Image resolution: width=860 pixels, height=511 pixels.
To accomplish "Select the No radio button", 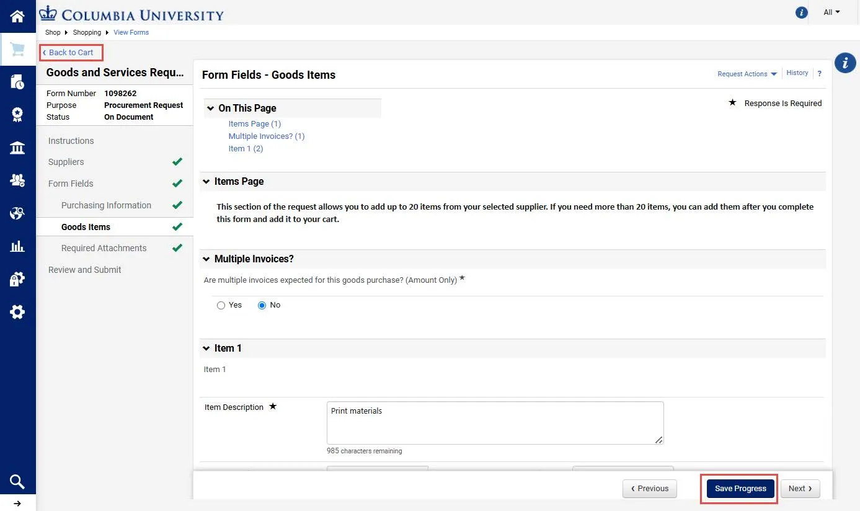I will click(262, 305).
